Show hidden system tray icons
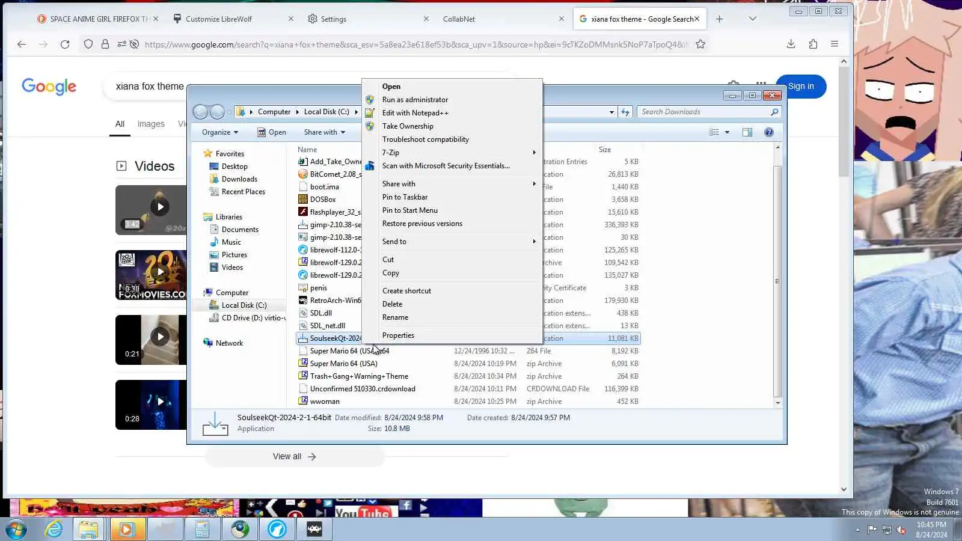The width and height of the screenshot is (962, 541). pyautogui.click(x=857, y=530)
